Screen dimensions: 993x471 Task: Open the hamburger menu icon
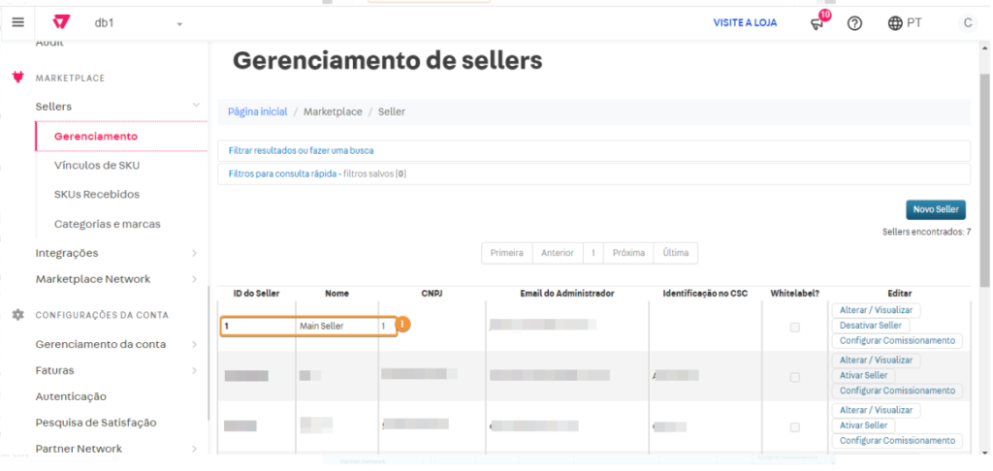click(17, 22)
